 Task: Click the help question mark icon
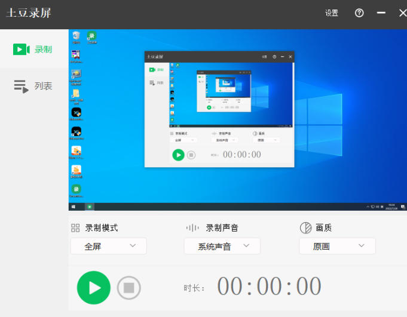(359, 13)
